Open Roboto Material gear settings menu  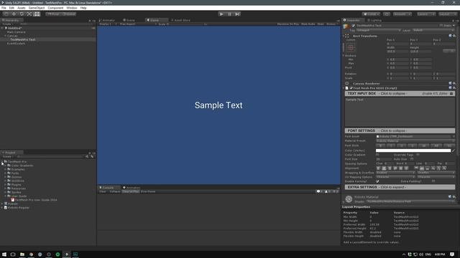pos(454,197)
